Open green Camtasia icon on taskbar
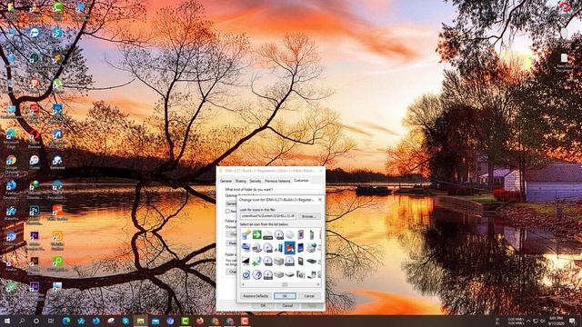This screenshot has width=582, height=327. pos(185,321)
